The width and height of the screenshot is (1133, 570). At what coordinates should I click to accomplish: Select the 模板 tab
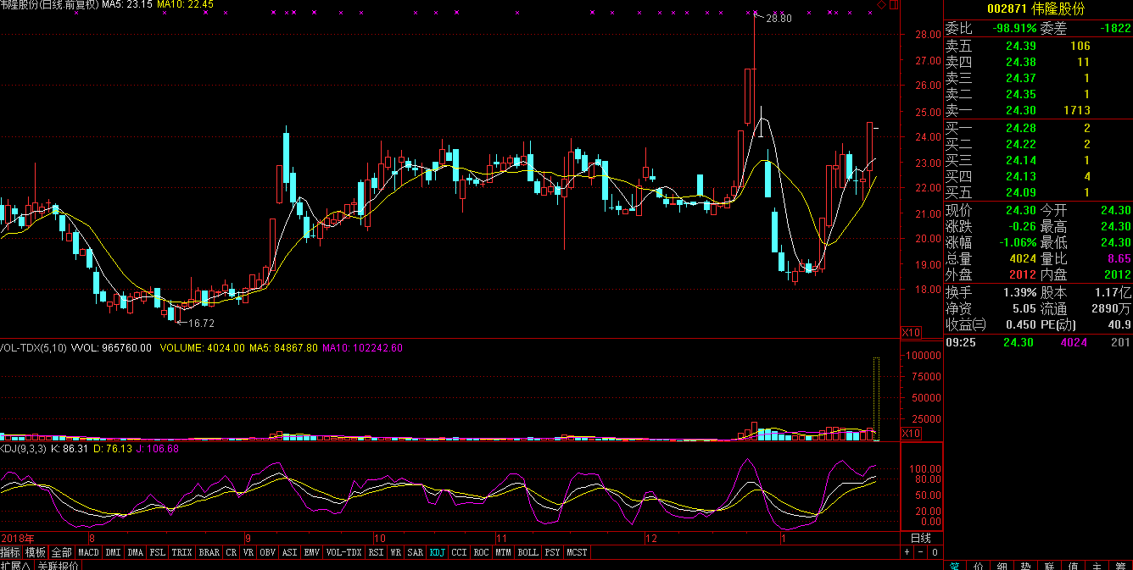(x=36, y=552)
